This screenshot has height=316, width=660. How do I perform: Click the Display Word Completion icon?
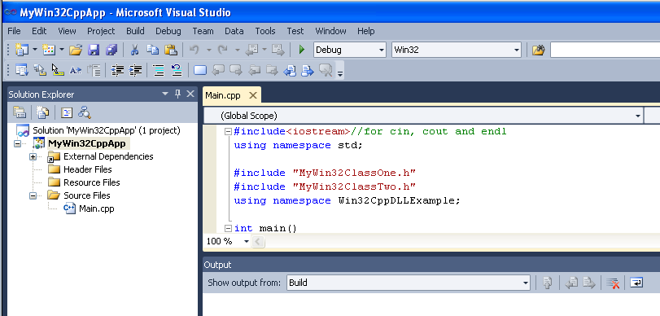76,70
